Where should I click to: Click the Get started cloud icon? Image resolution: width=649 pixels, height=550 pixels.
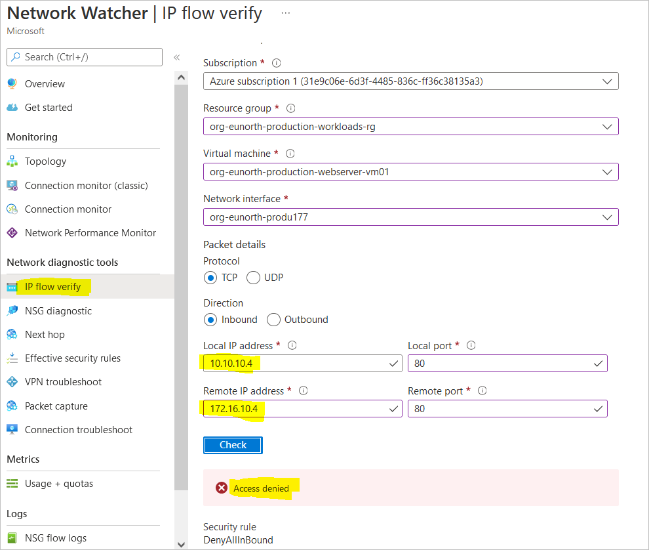pyautogui.click(x=12, y=108)
